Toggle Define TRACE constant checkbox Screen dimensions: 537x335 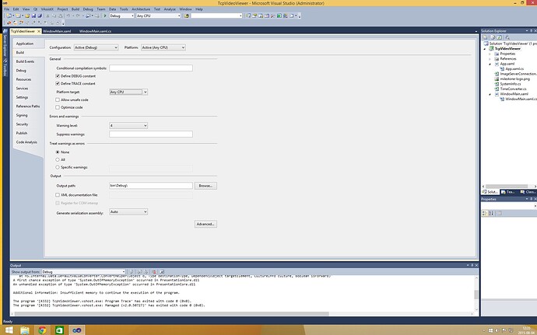(x=58, y=83)
